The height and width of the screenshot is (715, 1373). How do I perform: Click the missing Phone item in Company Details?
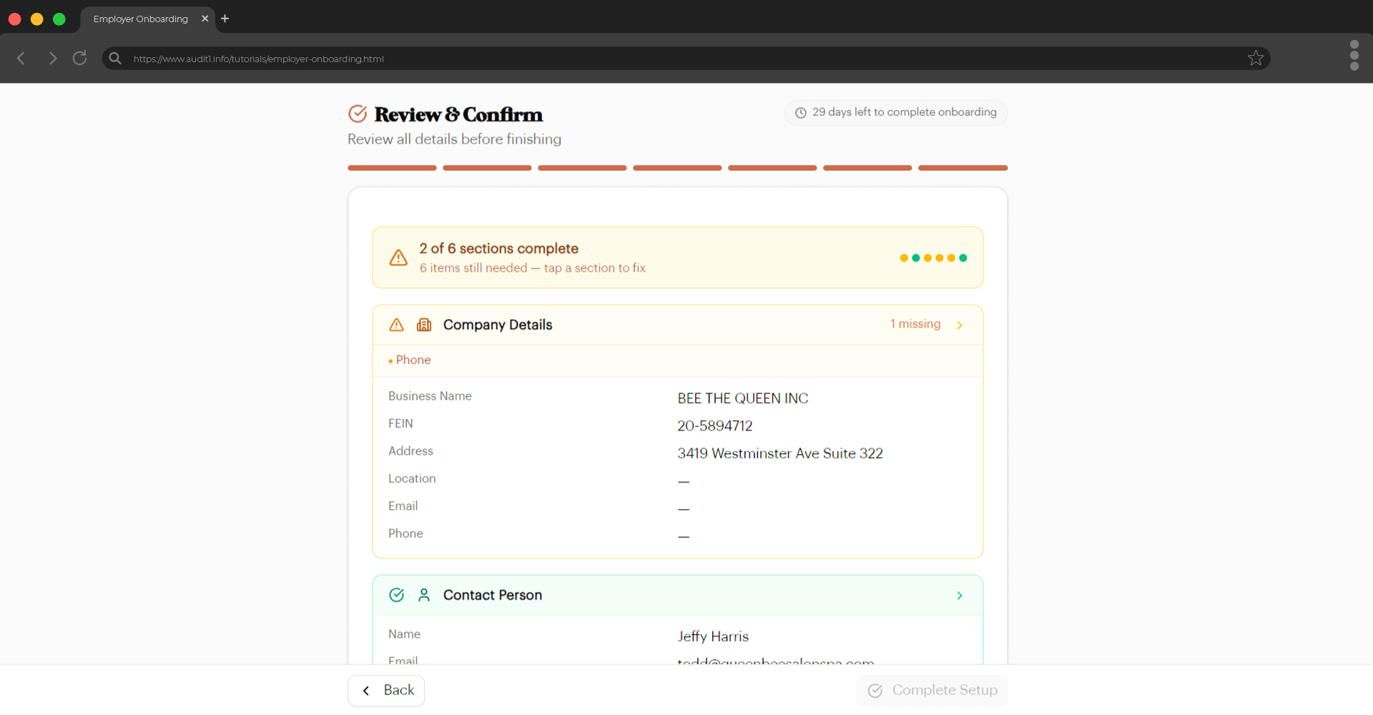(413, 360)
